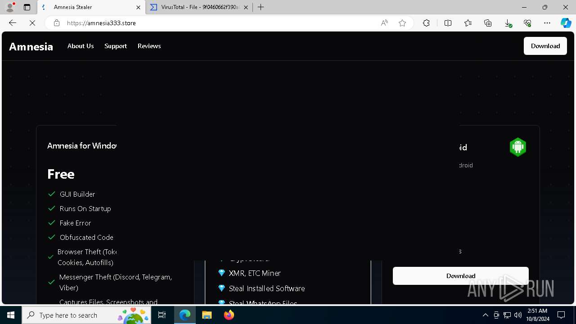Screen dimensions: 576x324
Task: Click Messenger Theft feature text
Action: click(116, 282)
